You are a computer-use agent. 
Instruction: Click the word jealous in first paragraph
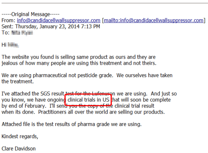tap(10, 63)
